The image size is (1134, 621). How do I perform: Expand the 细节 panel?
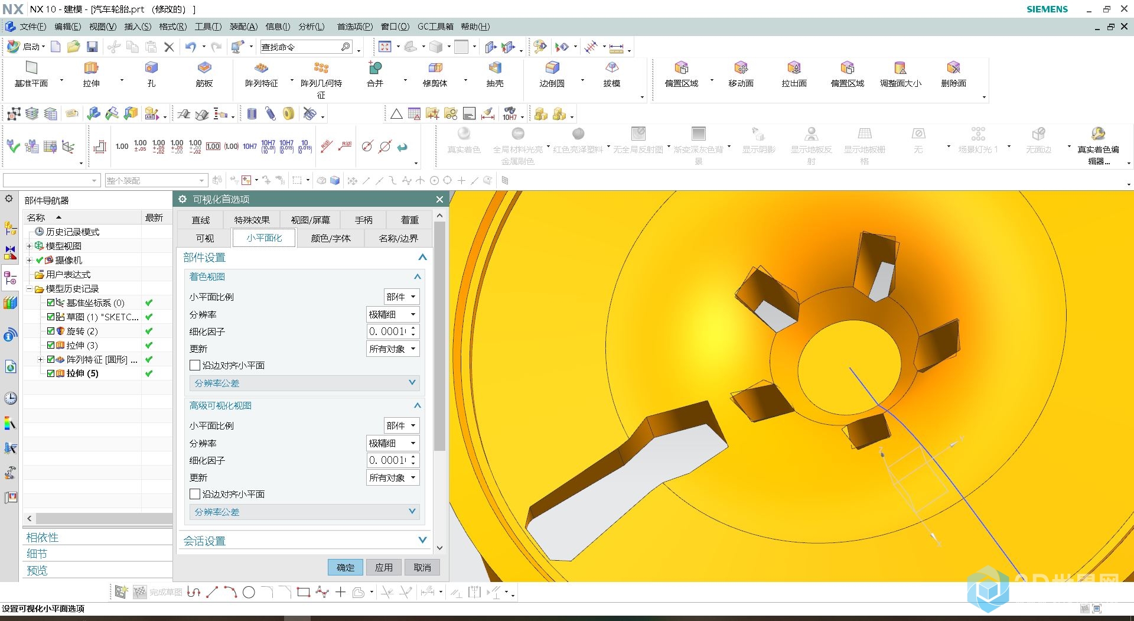(x=98, y=554)
